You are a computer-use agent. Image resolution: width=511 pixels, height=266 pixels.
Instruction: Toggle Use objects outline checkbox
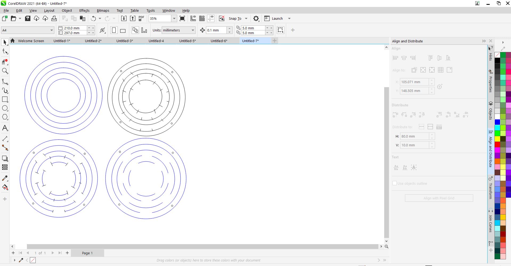[395, 183]
